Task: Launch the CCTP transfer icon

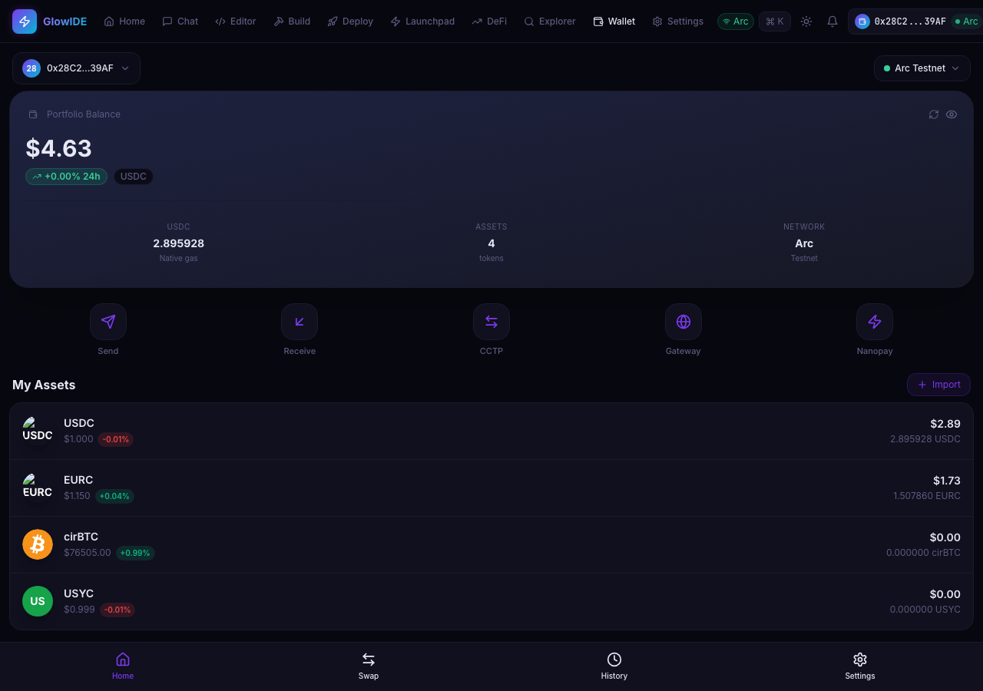Action: [x=491, y=322]
